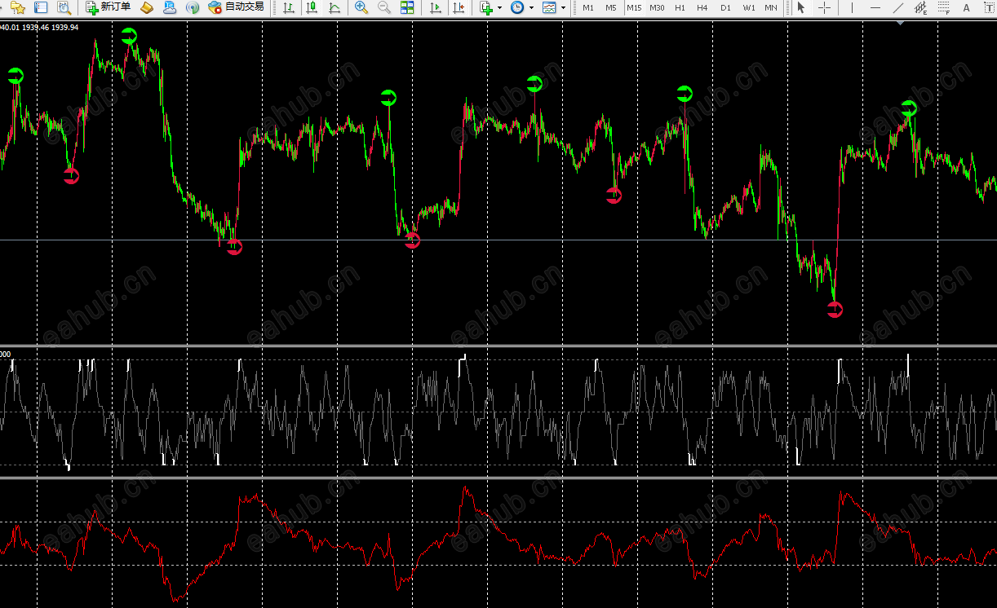The image size is (997, 608).
Task: Select the text label tool A
Action: 967,7
